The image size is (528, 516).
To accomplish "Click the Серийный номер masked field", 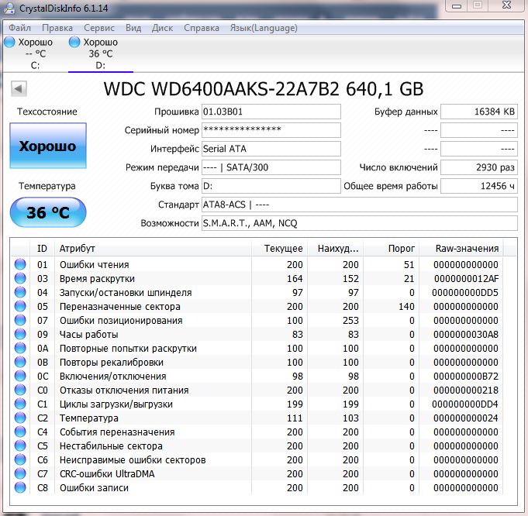I will (271, 130).
